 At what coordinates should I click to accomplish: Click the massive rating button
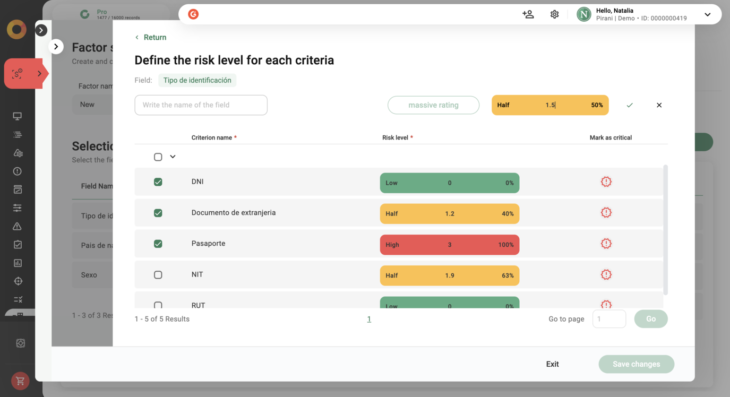[x=433, y=105]
